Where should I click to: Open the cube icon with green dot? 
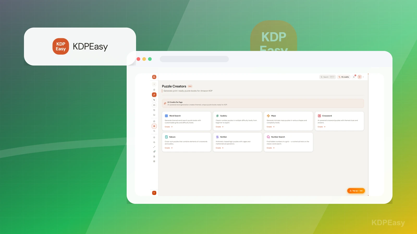coord(154,152)
